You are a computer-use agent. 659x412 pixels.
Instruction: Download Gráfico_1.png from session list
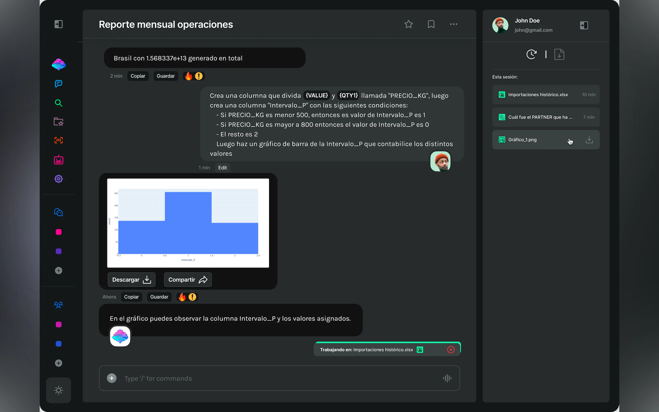pyautogui.click(x=589, y=140)
